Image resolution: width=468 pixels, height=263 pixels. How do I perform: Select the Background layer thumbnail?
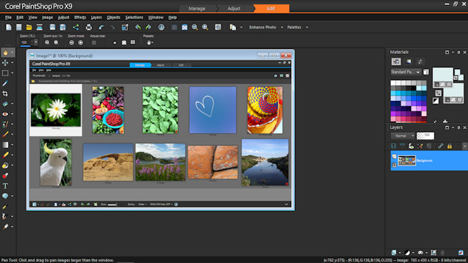point(407,161)
